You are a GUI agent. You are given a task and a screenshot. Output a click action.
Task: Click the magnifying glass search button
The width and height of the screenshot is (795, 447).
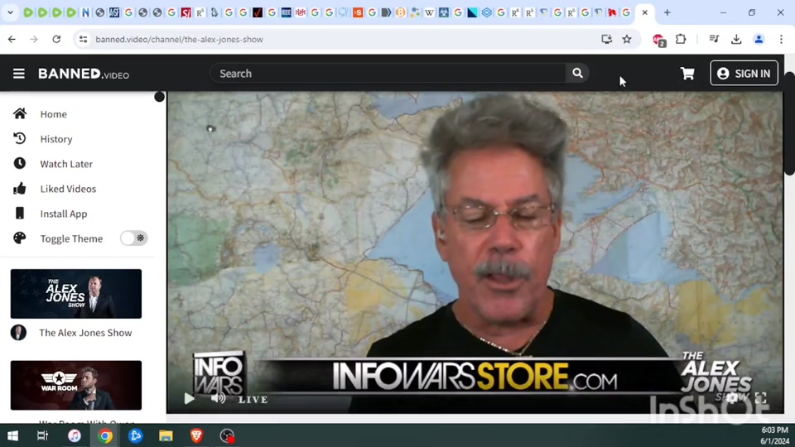point(577,74)
